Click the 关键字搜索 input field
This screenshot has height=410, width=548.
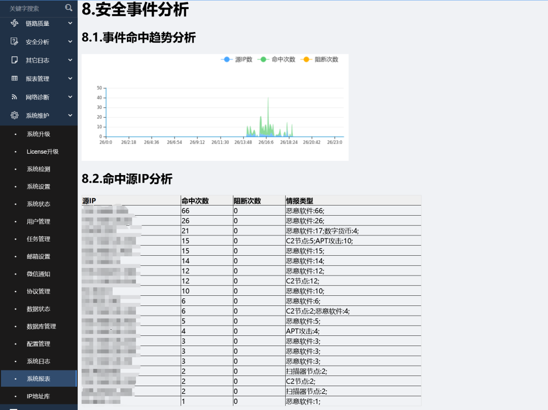30,8
